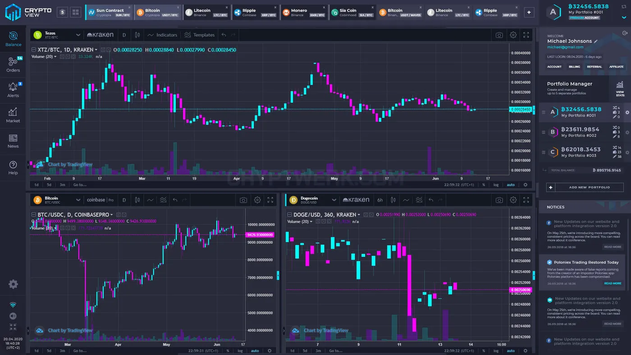Open the Alerts bell in the sidebar
Viewport: 631px width, 355px height.
13,89
